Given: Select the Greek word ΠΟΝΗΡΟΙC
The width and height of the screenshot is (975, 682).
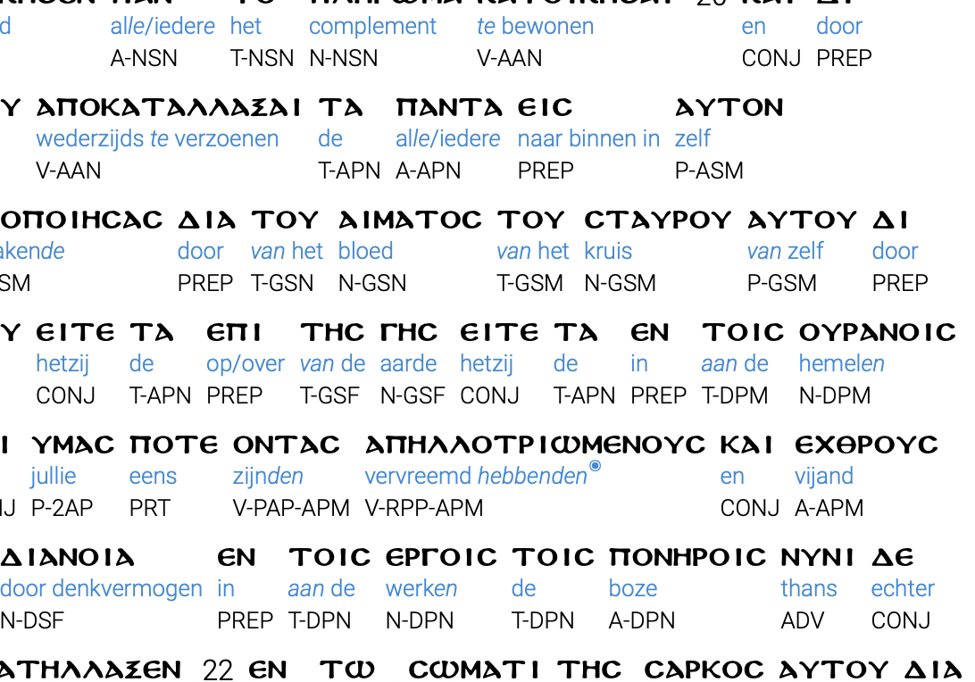Looking at the screenshot, I should 687,558.
